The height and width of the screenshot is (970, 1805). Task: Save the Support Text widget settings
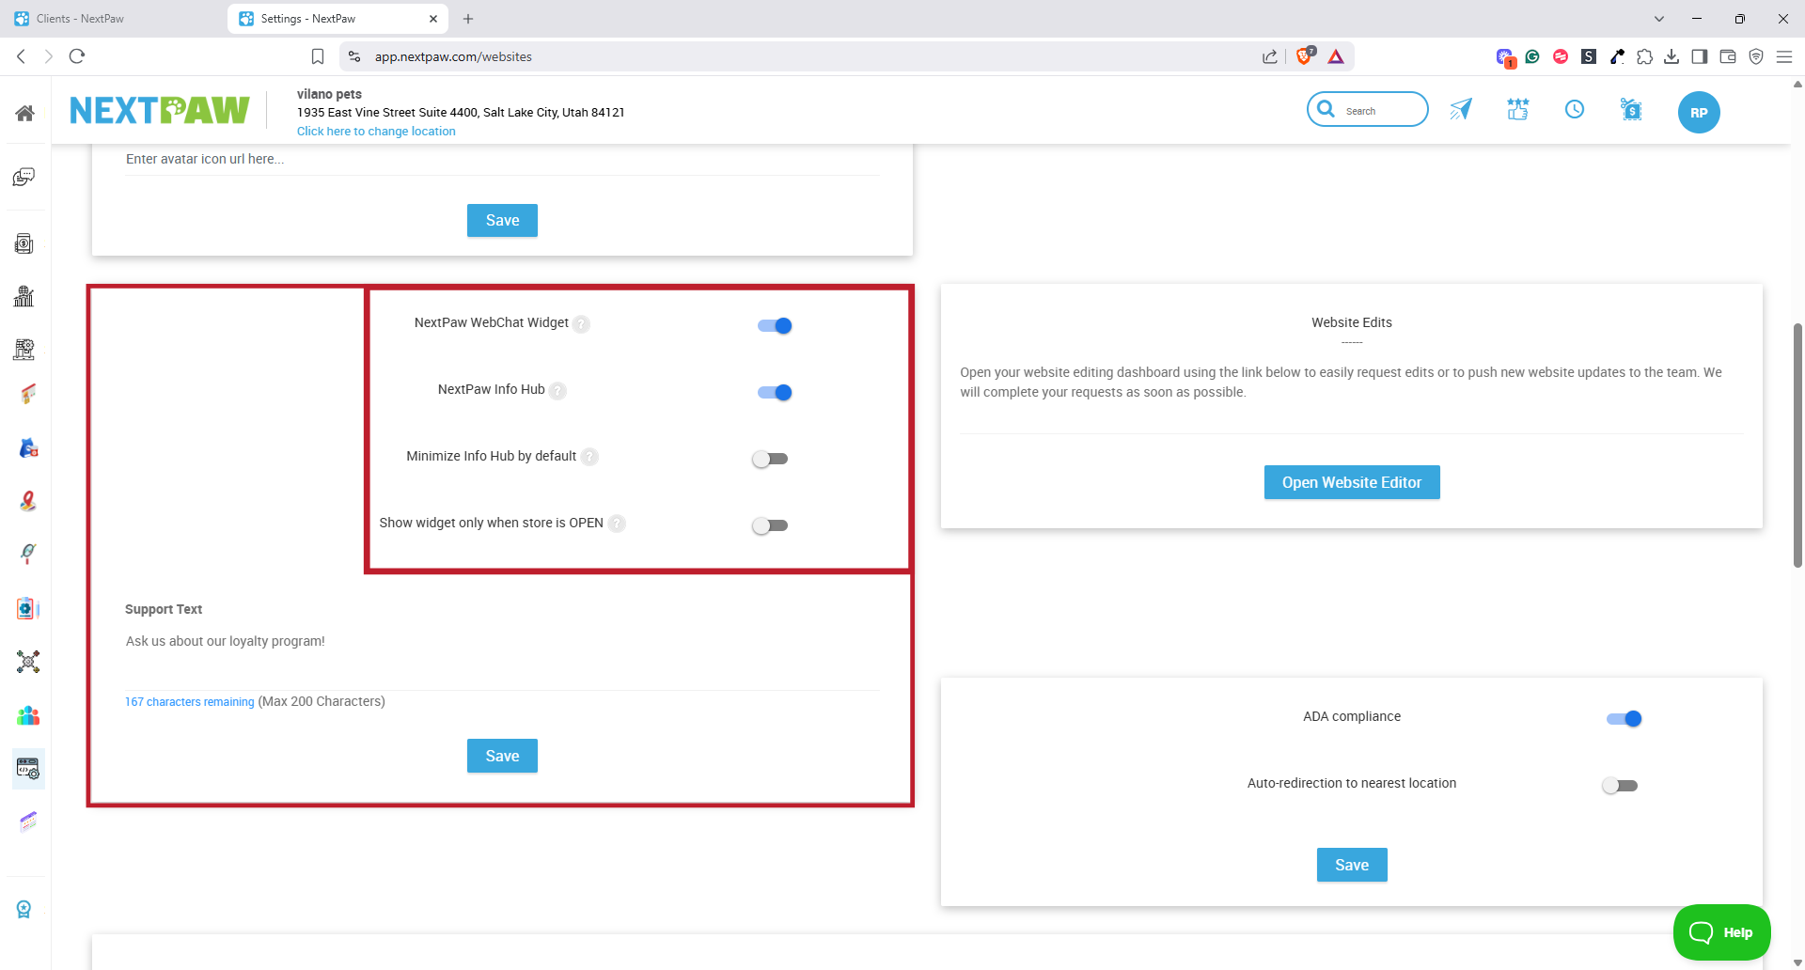tap(502, 756)
